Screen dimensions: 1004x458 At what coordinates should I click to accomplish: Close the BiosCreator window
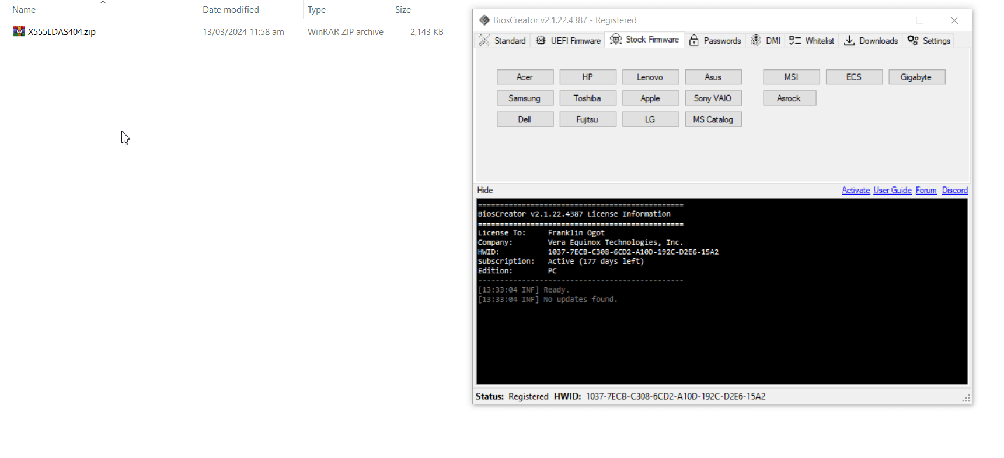click(x=954, y=20)
